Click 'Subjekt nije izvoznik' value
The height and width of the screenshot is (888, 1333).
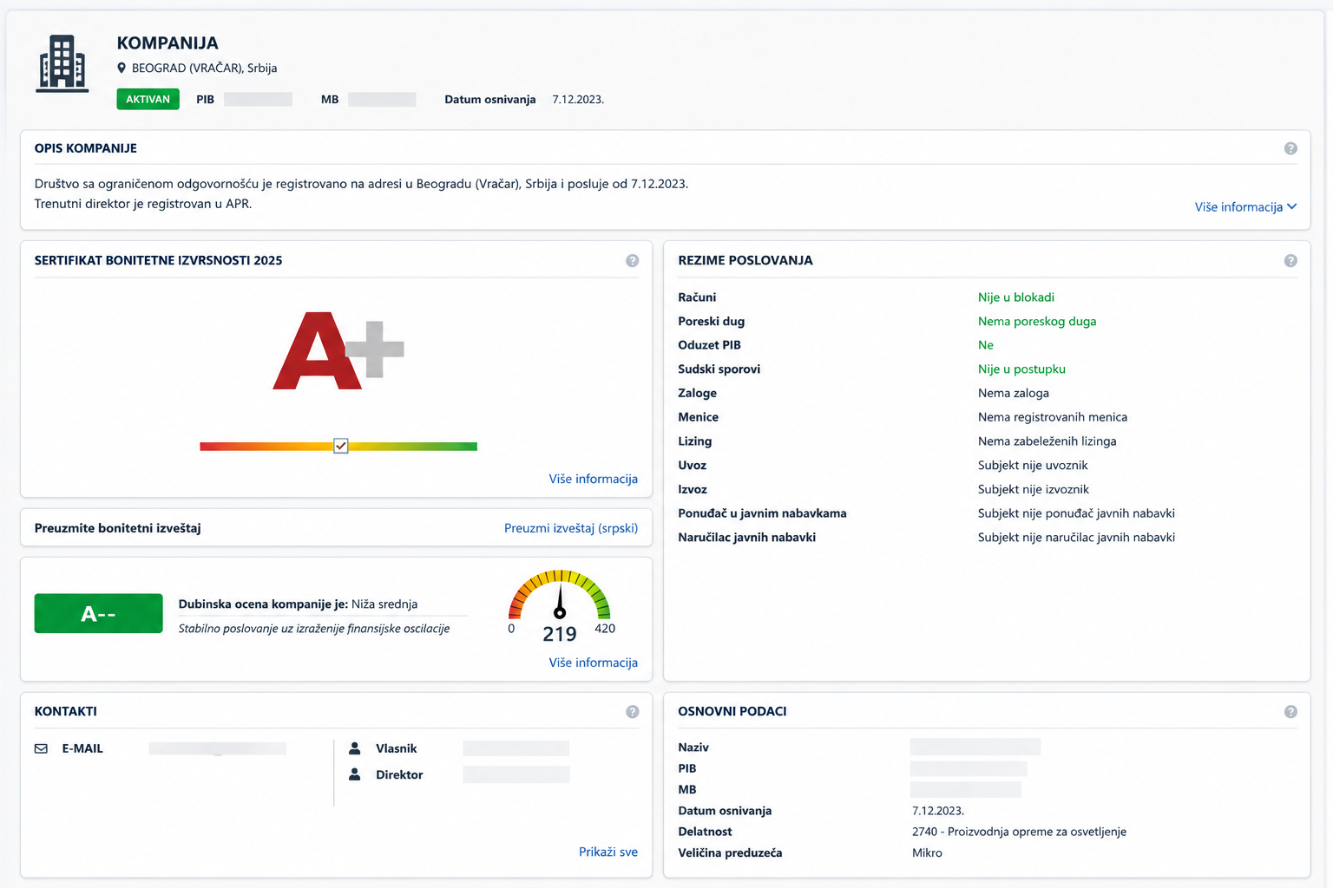tap(1034, 489)
